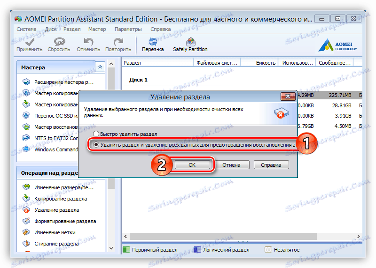Click the Сбросить (Discard) toolbar icon
The image size is (376, 268).
pyautogui.click(x=59, y=42)
